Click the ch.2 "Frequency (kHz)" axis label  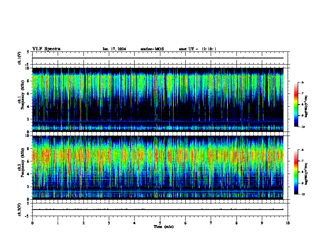(22, 162)
